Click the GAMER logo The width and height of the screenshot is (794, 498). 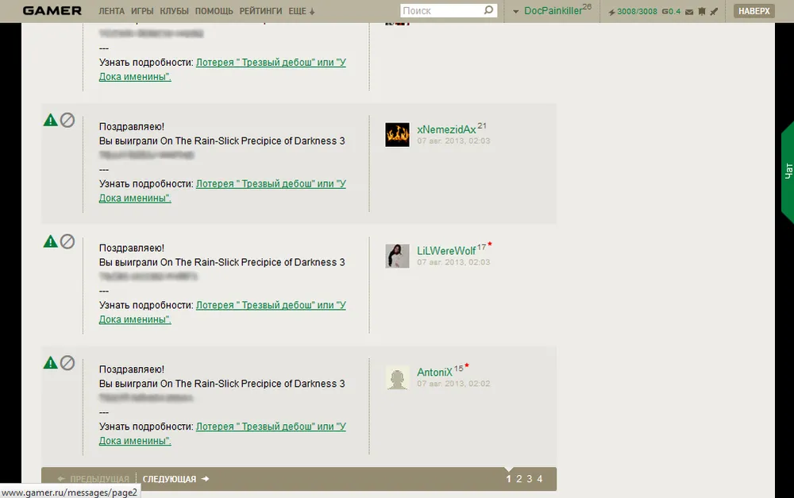click(52, 10)
